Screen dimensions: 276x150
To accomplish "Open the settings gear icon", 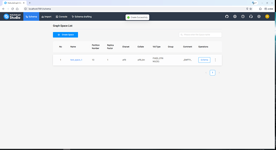I will pyautogui.click(x=259, y=16).
